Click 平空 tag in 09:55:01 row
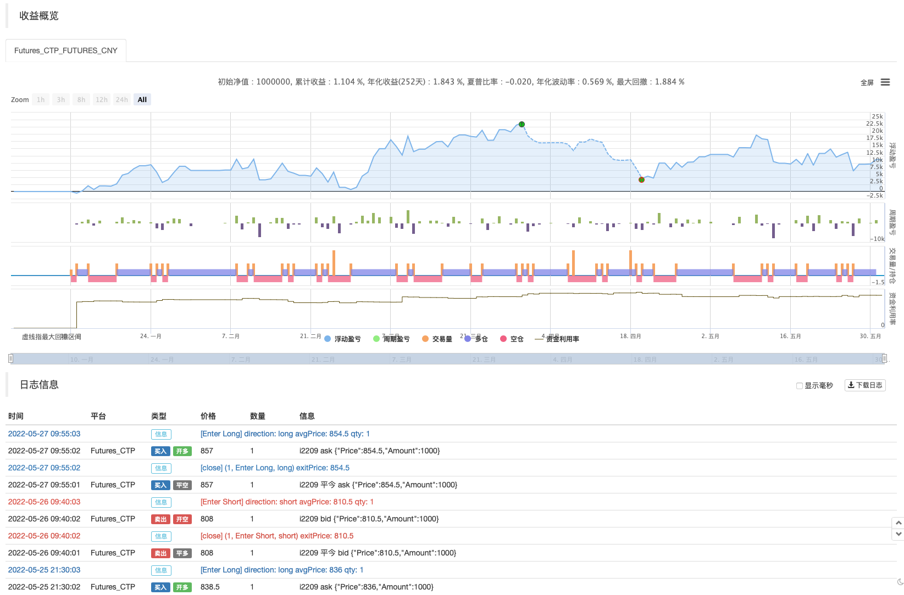The width and height of the screenshot is (904, 595). click(182, 485)
